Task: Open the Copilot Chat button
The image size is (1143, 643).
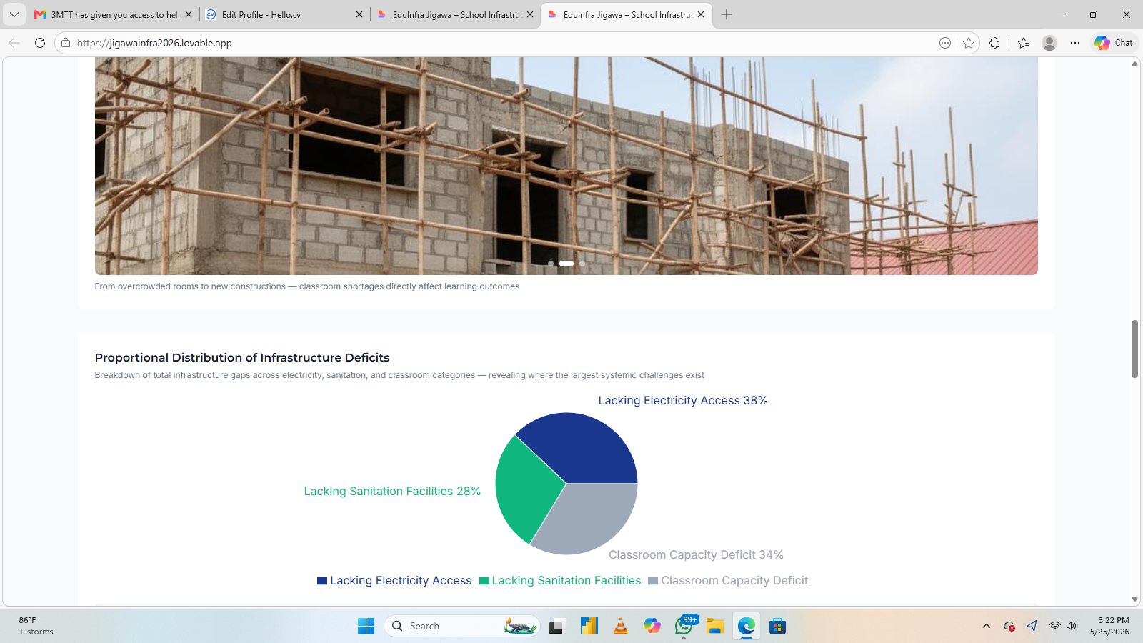Action: click(x=1114, y=43)
